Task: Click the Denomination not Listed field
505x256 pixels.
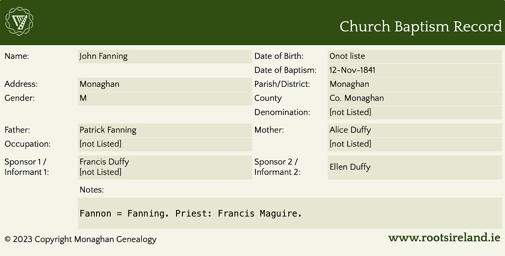Action: pos(415,112)
